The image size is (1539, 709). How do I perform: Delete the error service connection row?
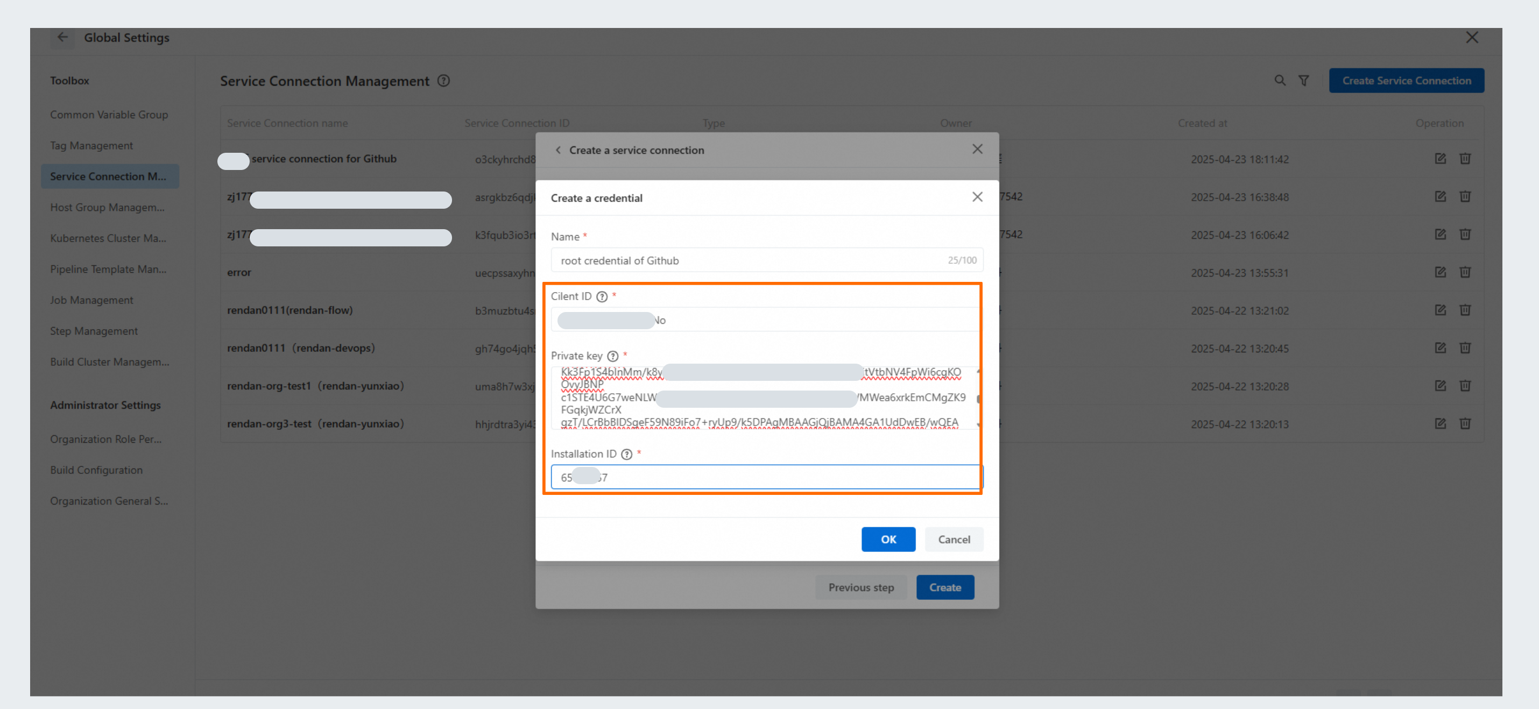click(x=1465, y=272)
